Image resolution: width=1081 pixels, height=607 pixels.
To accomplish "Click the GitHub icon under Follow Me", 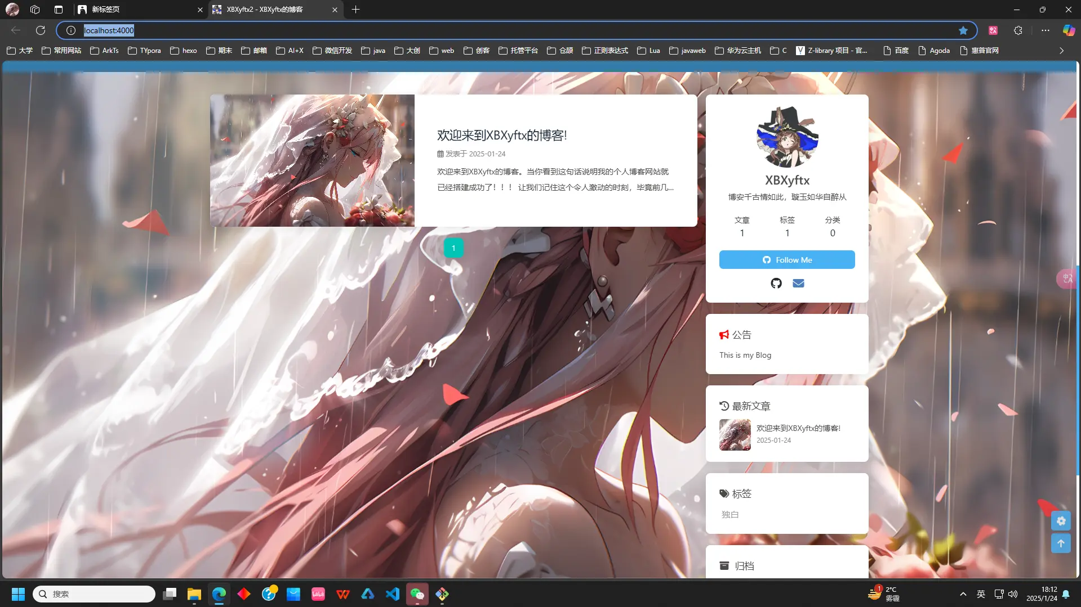I will [x=776, y=283].
